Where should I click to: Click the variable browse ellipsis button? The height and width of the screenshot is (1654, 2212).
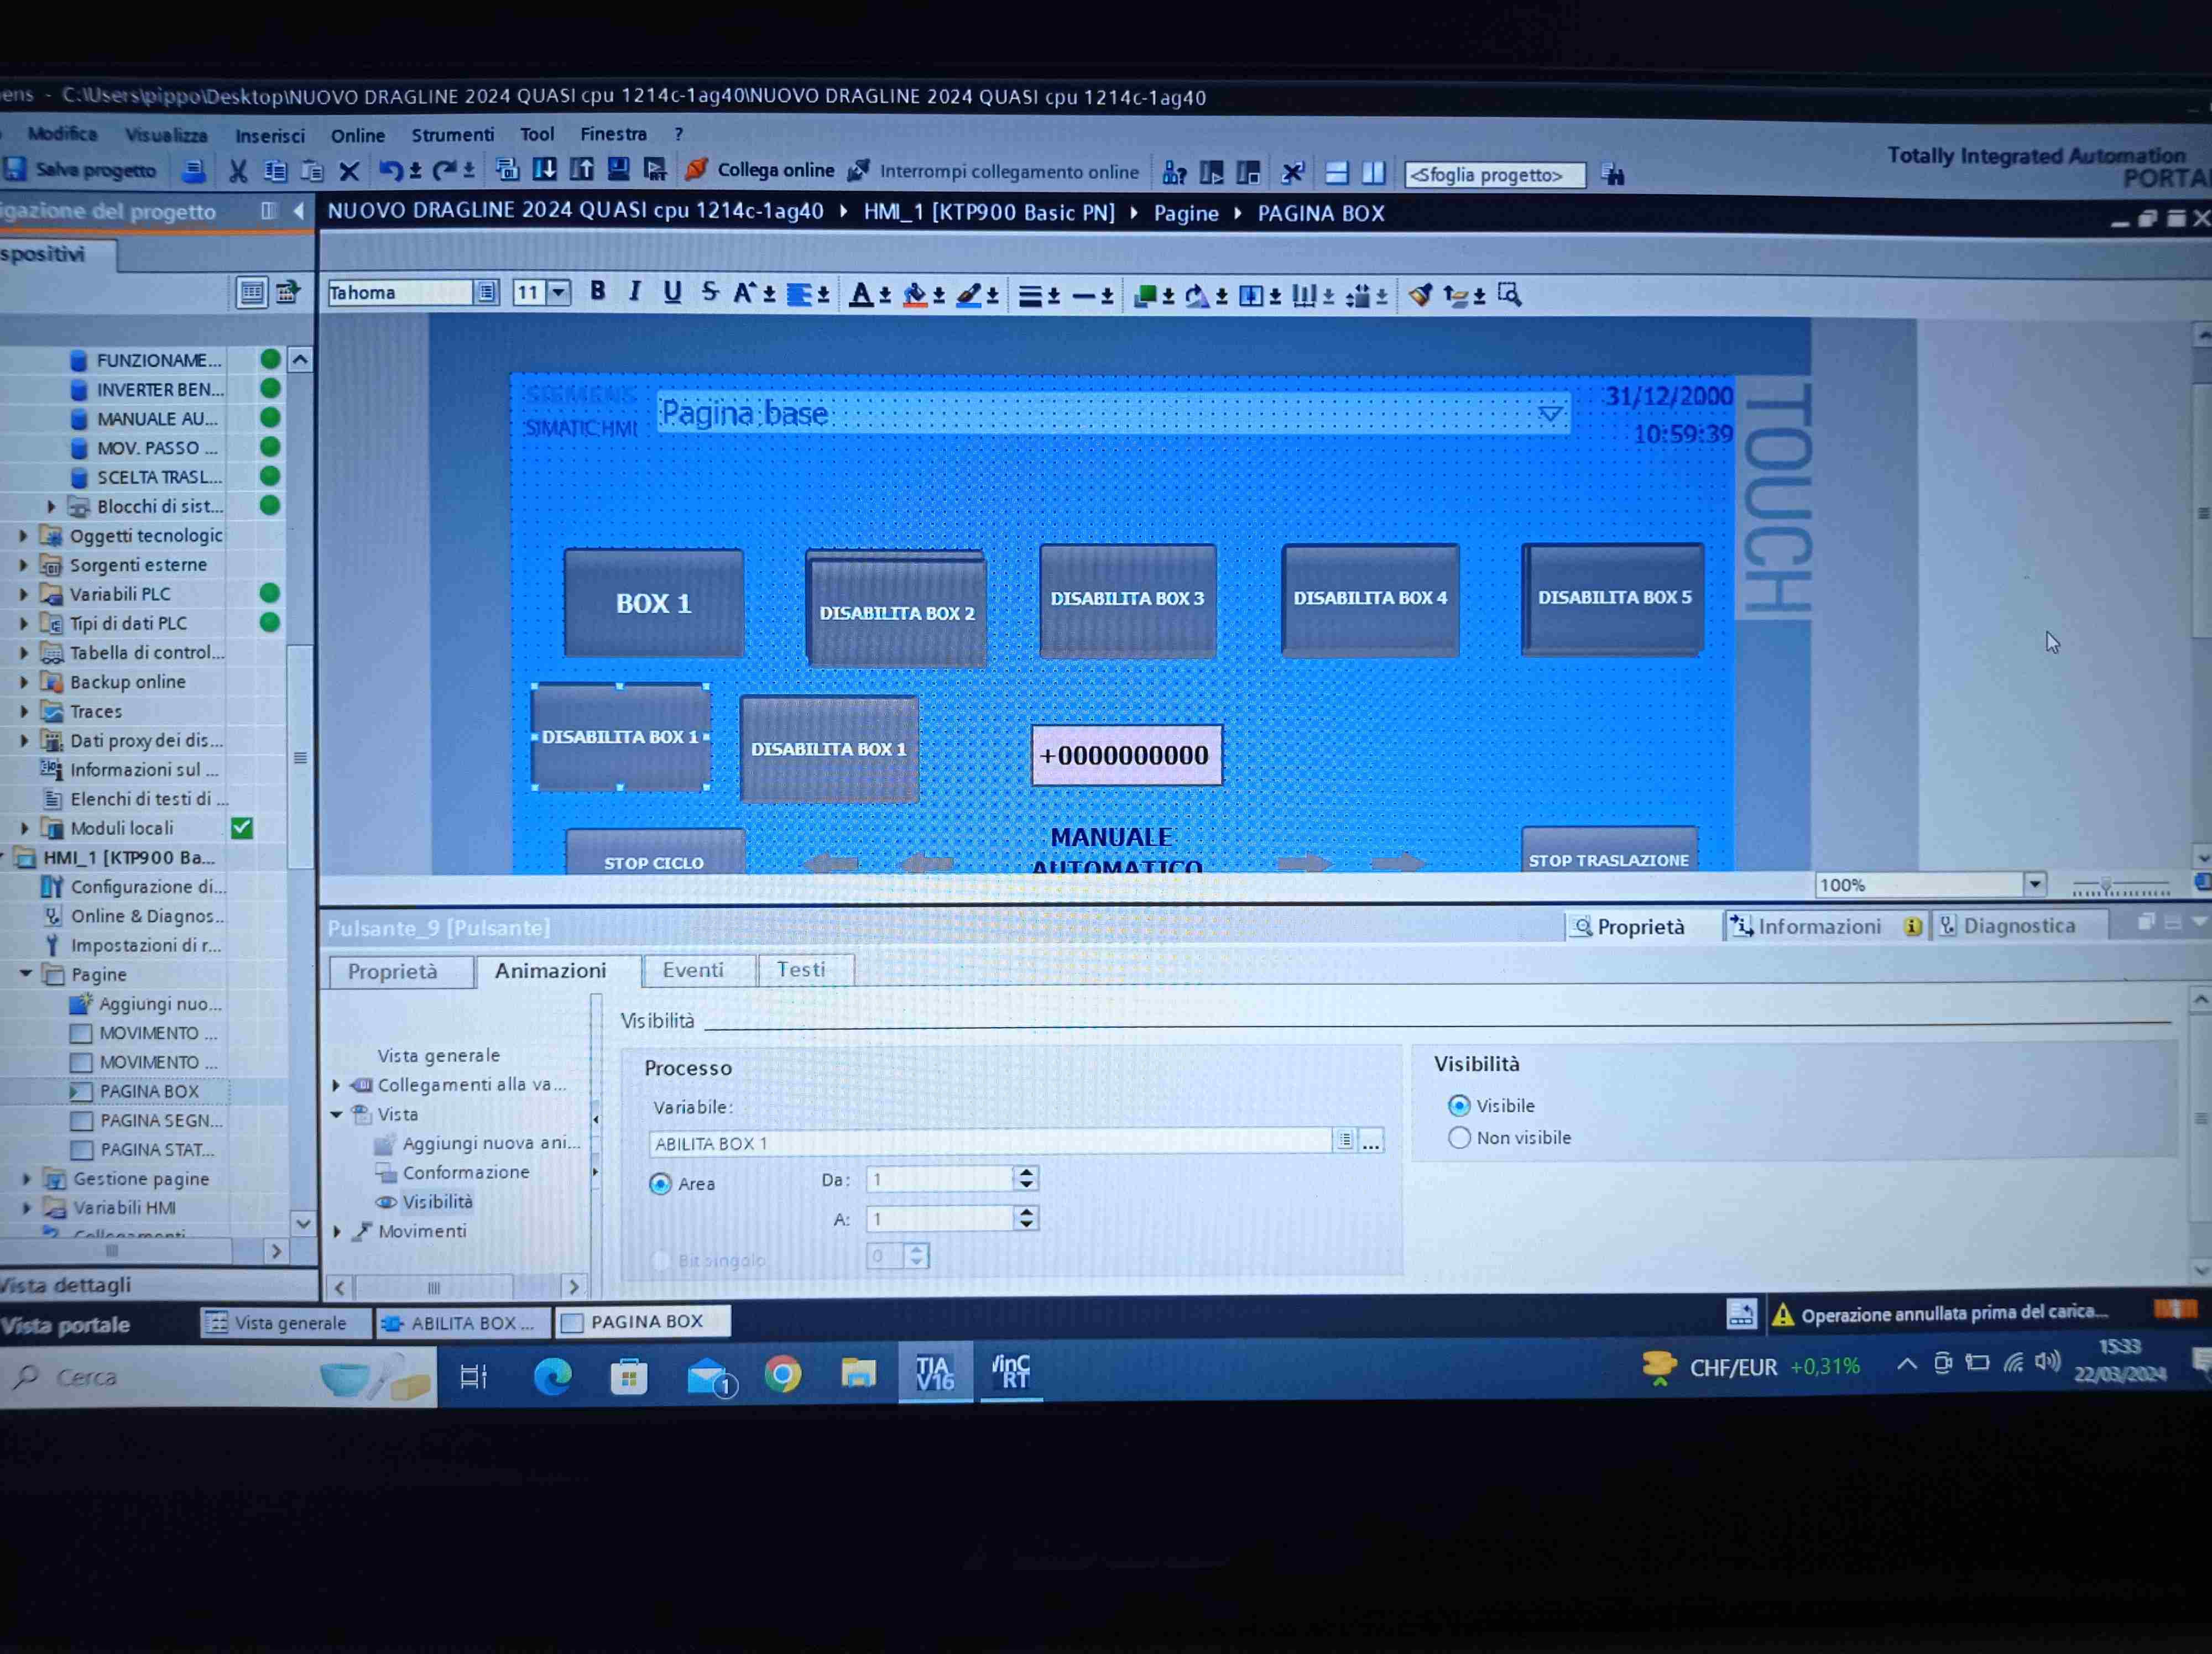(1371, 1142)
